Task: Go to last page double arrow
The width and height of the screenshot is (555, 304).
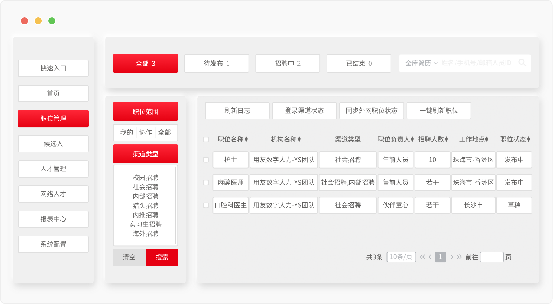Action: click(x=459, y=257)
